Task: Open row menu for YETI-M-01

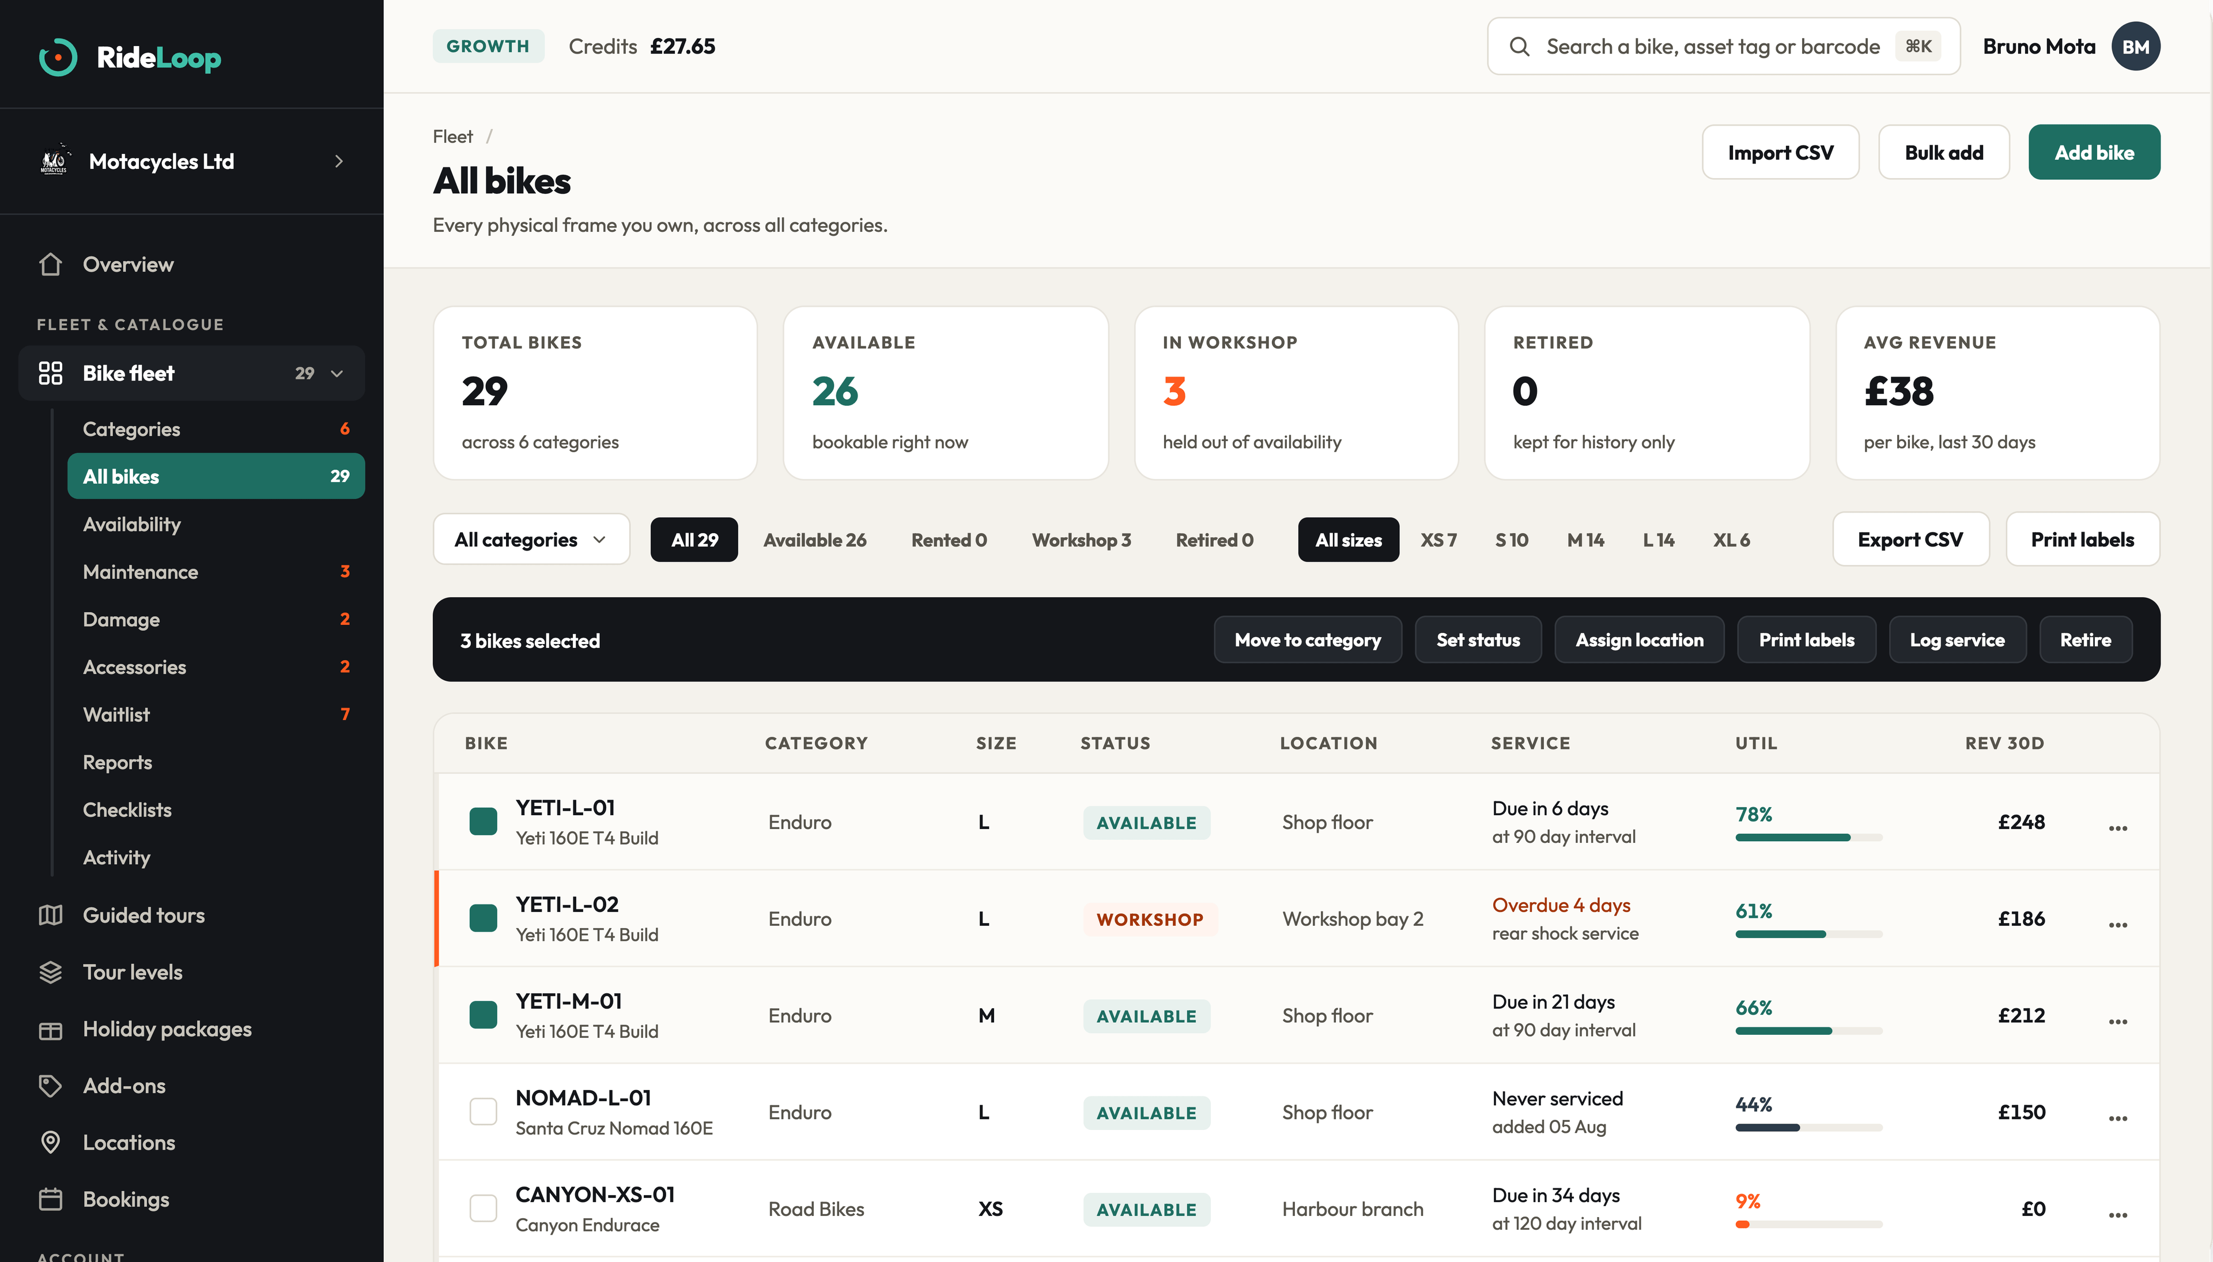Action: pyautogui.click(x=2118, y=1022)
